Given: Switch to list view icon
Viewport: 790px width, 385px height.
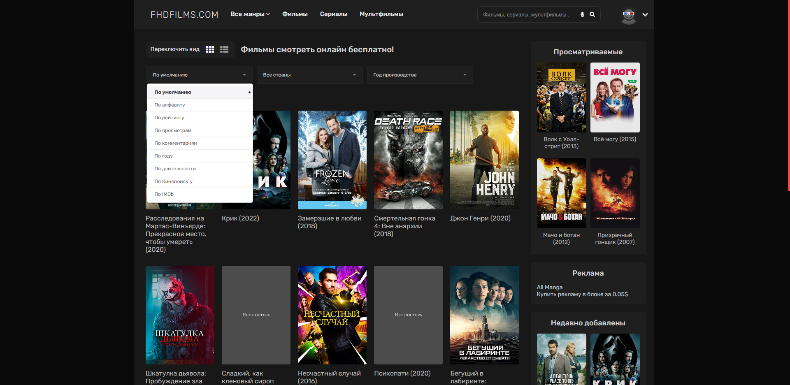Looking at the screenshot, I should point(224,49).
